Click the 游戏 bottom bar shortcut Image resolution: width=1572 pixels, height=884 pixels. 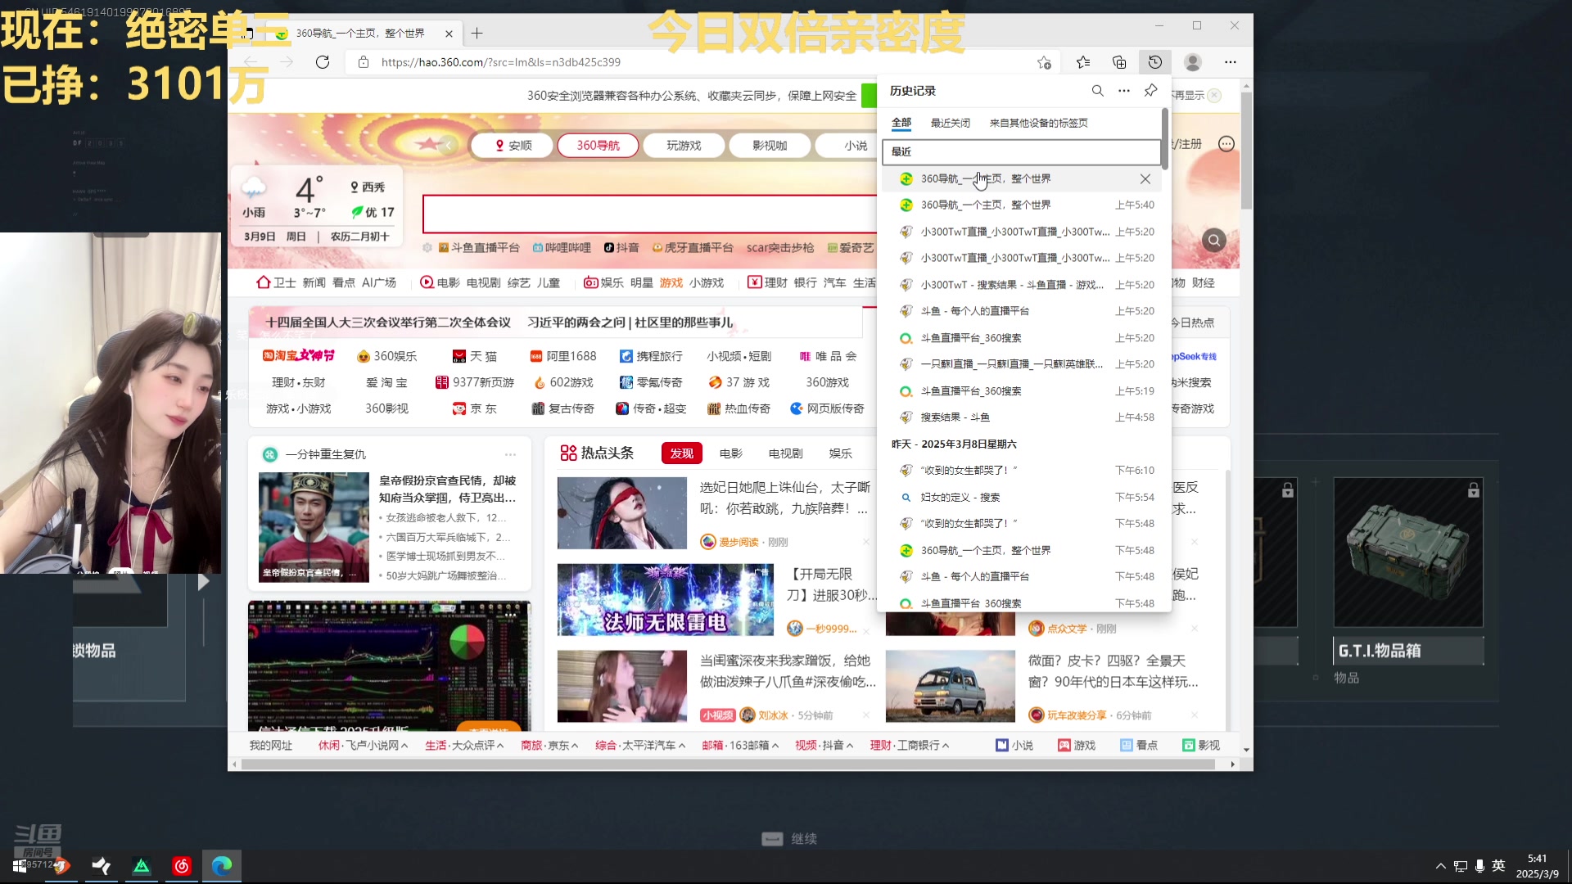pyautogui.click(x=1076, y=746)
